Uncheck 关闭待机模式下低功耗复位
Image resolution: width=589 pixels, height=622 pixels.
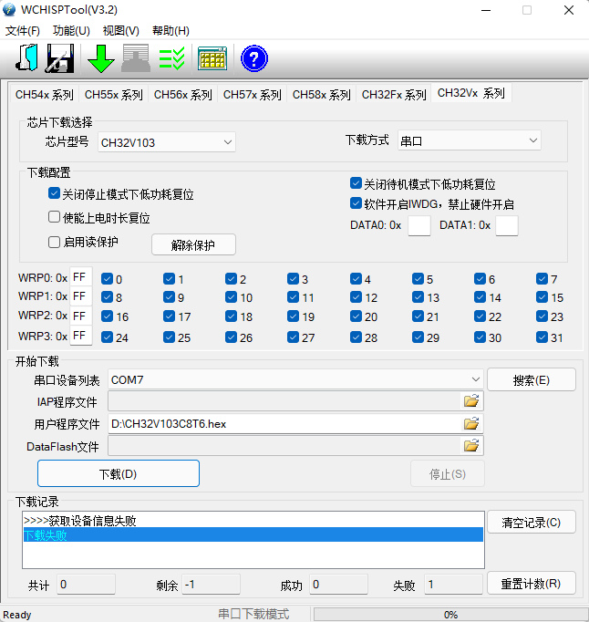click(356, 183)
